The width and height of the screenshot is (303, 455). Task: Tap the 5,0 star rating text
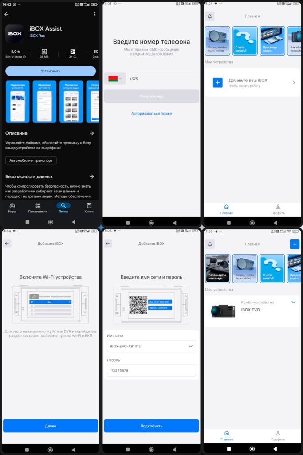click(x=16, y=52)
